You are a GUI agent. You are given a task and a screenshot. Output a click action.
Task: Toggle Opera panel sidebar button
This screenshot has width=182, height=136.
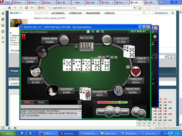[x=3, y=128]
